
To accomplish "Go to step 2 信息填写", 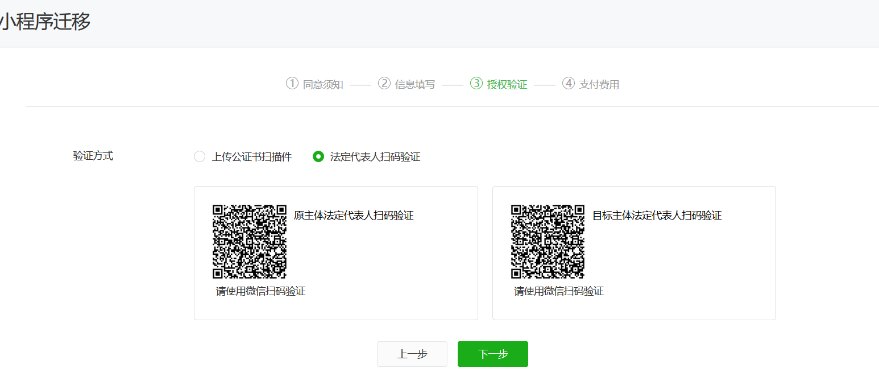I will 407,84.
